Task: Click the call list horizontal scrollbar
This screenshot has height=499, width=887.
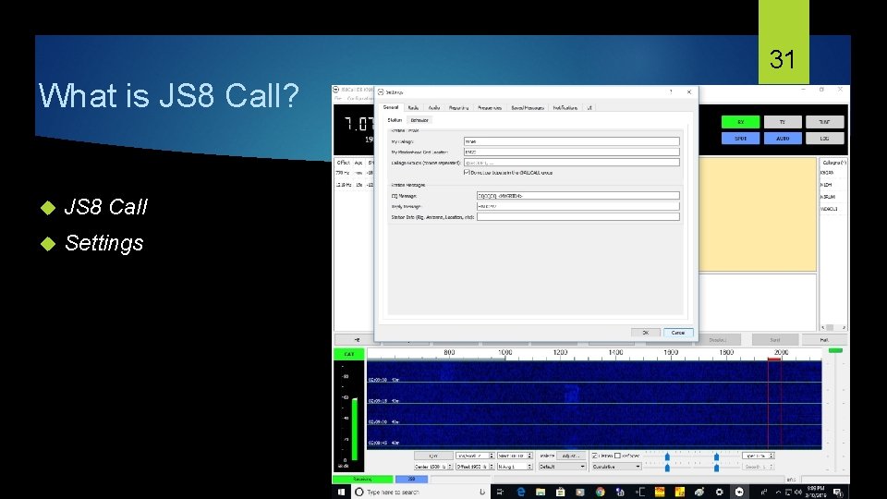Action: coord(833,327)
